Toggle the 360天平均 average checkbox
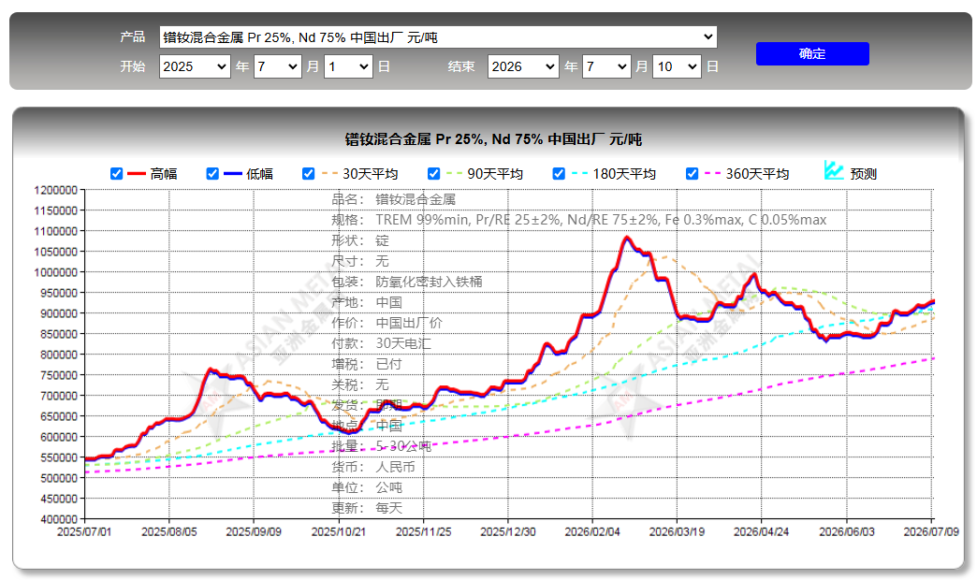Screen dimensions: 977x580 692,174
